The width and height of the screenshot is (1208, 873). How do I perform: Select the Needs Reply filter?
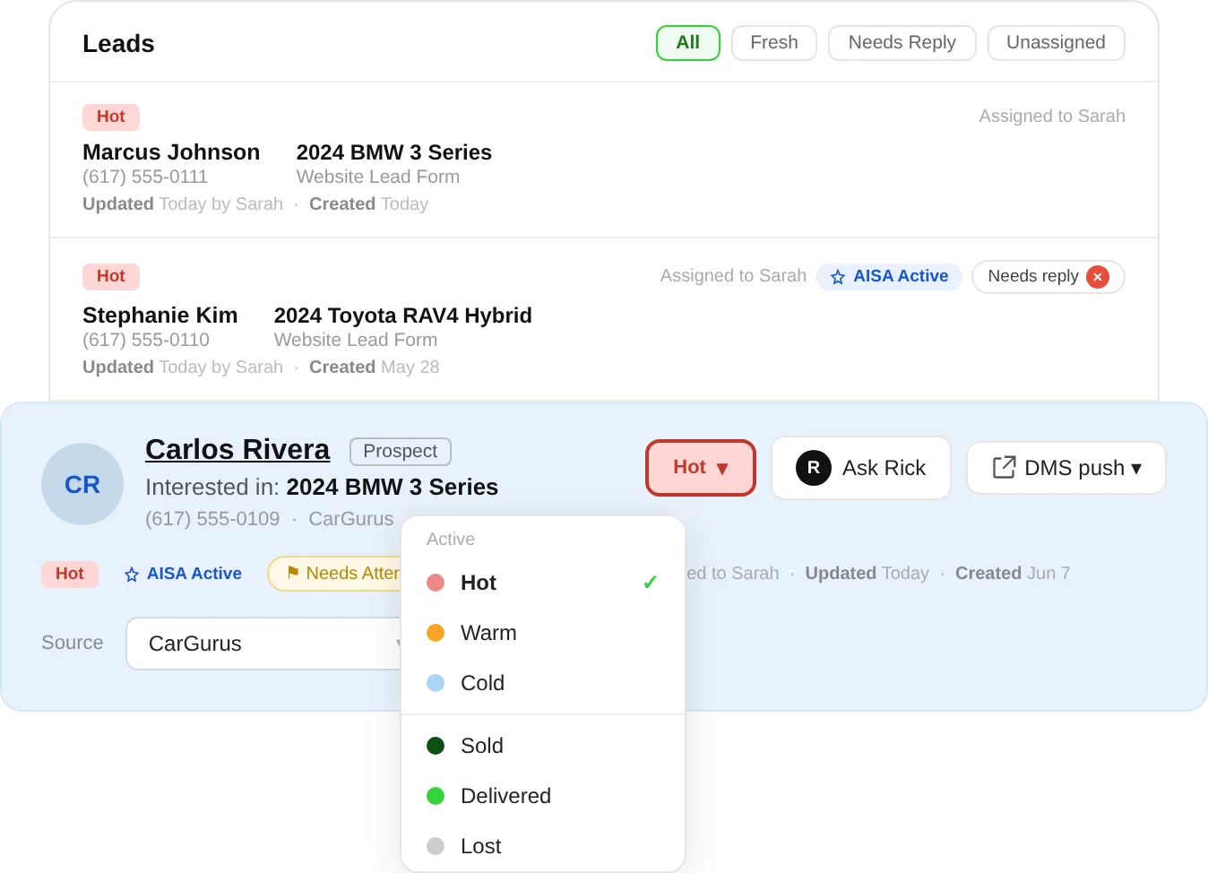tap(902, 43)
